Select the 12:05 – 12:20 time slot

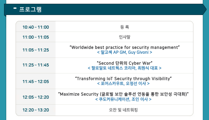tap(36, 97)
